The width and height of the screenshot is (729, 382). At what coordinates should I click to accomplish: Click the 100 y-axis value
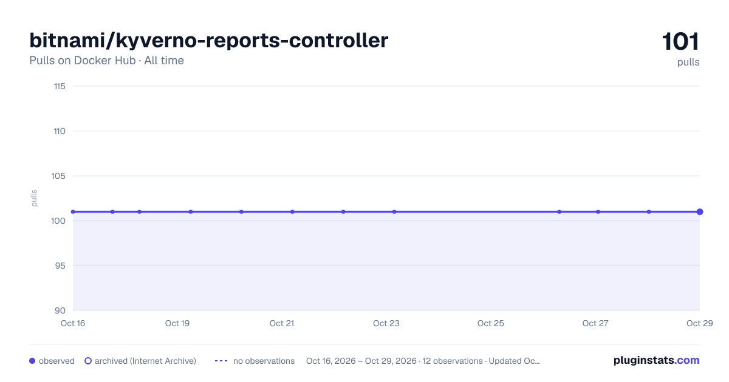tap(59, 221)
